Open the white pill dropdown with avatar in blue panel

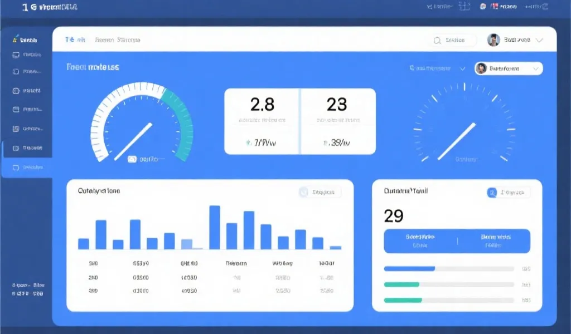pos(509,68)
